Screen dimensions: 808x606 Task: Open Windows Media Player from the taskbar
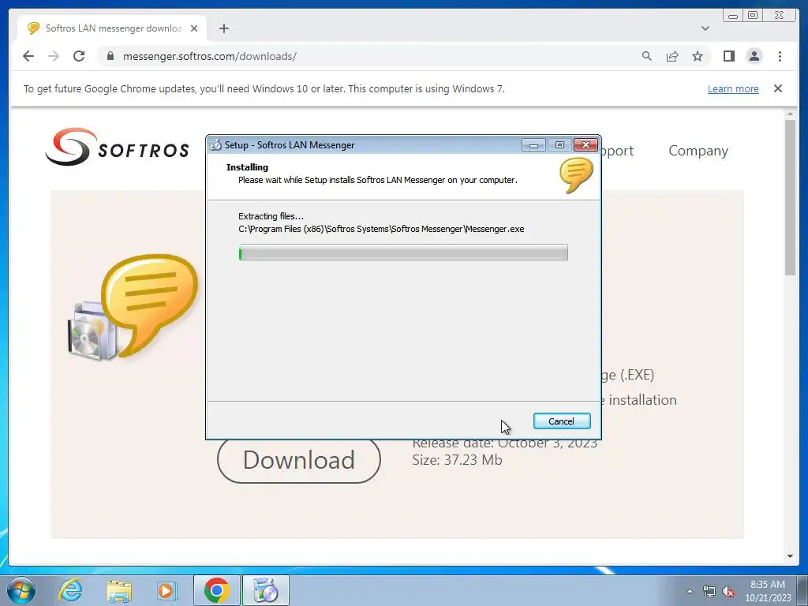coord(167,590)
